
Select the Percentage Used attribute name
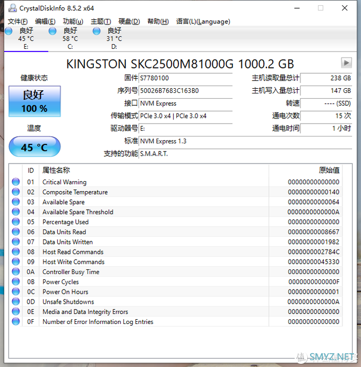click(x=65, y=222)
